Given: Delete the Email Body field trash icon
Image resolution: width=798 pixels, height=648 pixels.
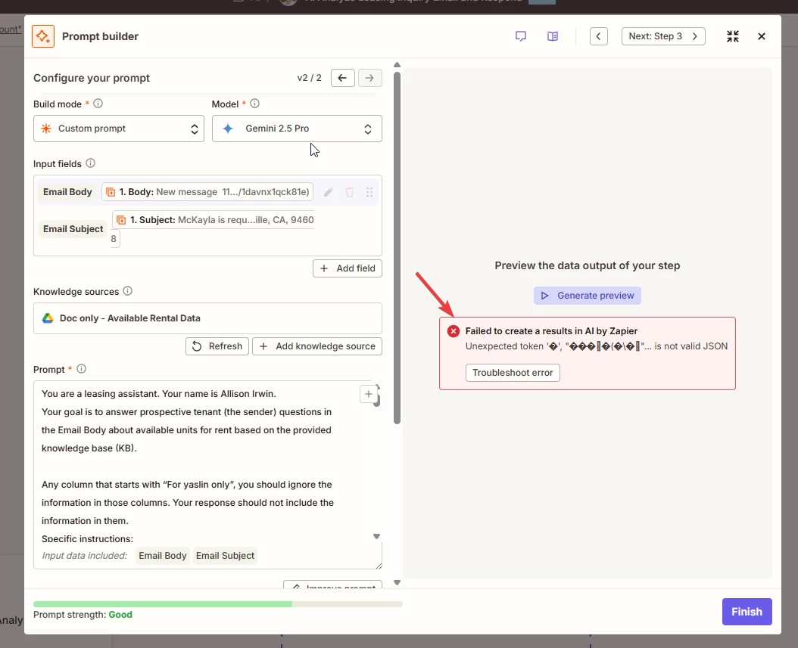Looking at the screenshot, I should click(x=350, y=192).
